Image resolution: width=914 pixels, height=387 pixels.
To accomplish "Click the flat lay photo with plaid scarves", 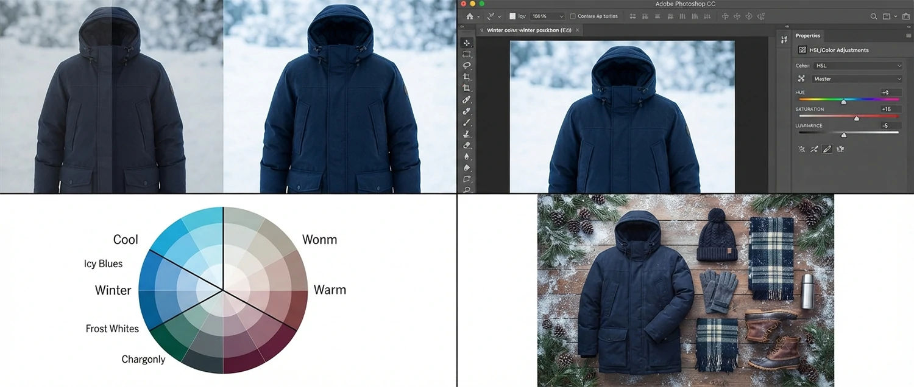I will coord(685,290).
